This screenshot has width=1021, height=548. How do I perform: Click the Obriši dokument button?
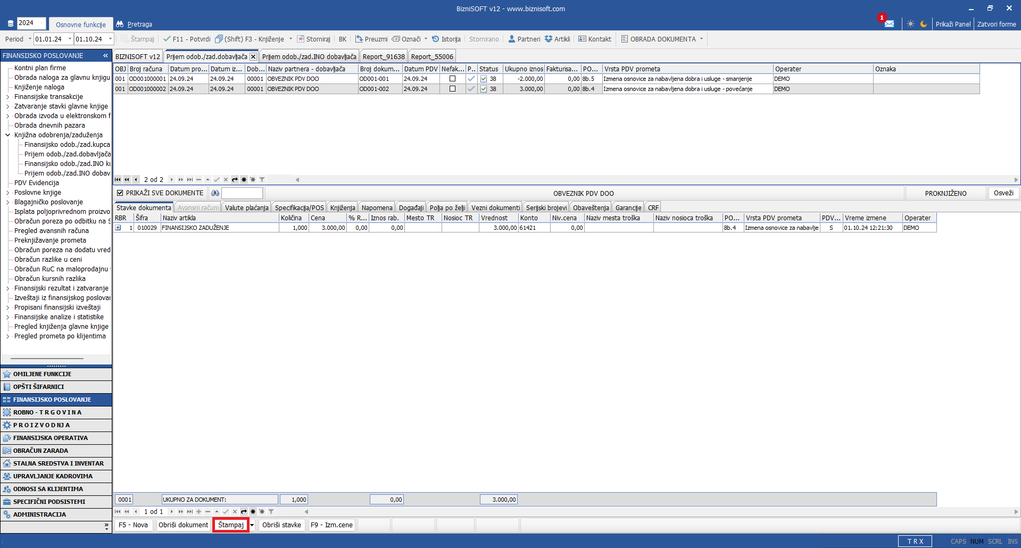click(183, 525)
